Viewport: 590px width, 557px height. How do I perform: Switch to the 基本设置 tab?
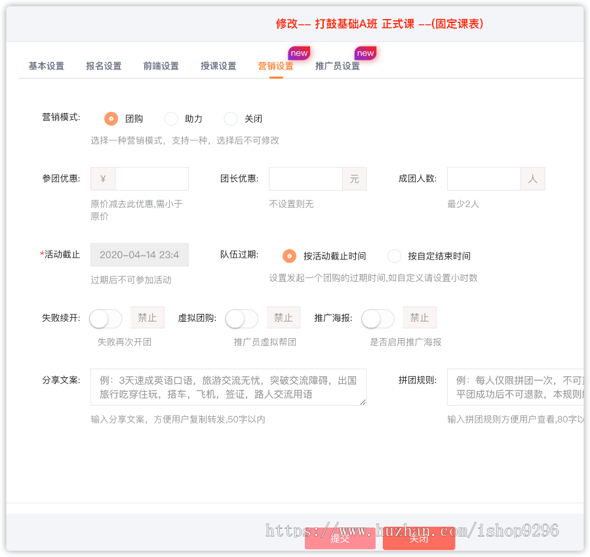[45, 66]
